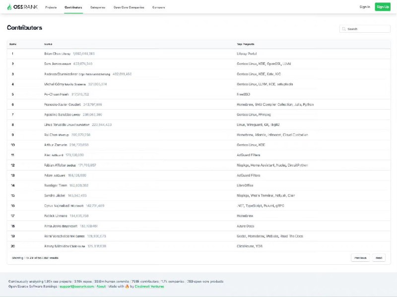Select the active Contributors tab
This screenshot has width=397, height=297.
73,7
